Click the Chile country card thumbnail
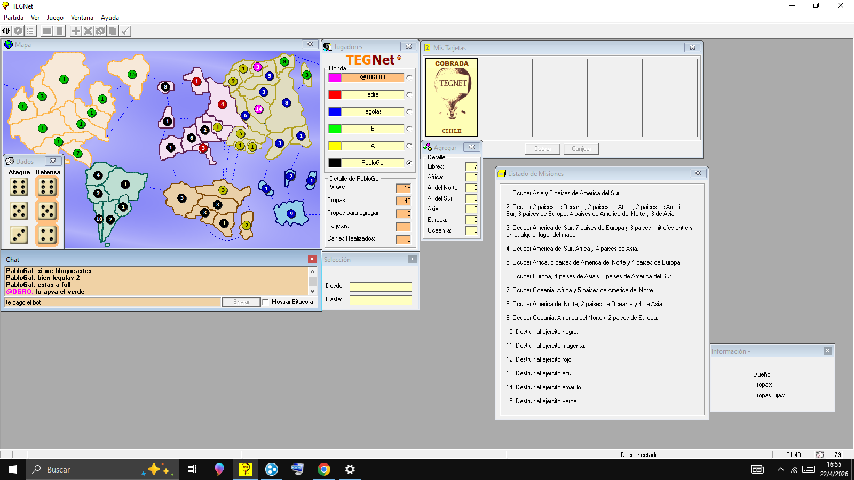Screen dimensions: 854x480 (452, 98)
